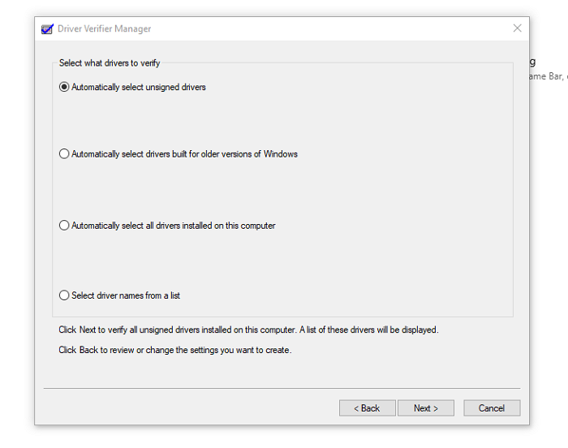Click the "Click Back to review or change" text
568x448 pixels.
point(174,350)
